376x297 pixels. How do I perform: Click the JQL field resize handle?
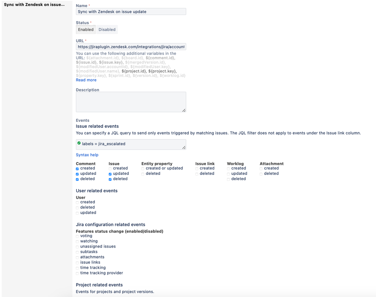click(184, 147)
